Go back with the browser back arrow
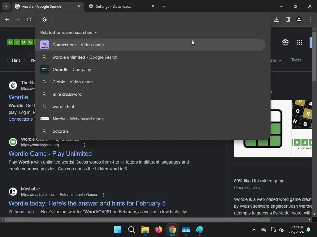The image size is (317, 237). (x=7, y=19)
